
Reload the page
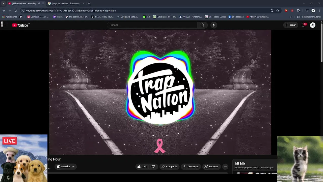16,11
